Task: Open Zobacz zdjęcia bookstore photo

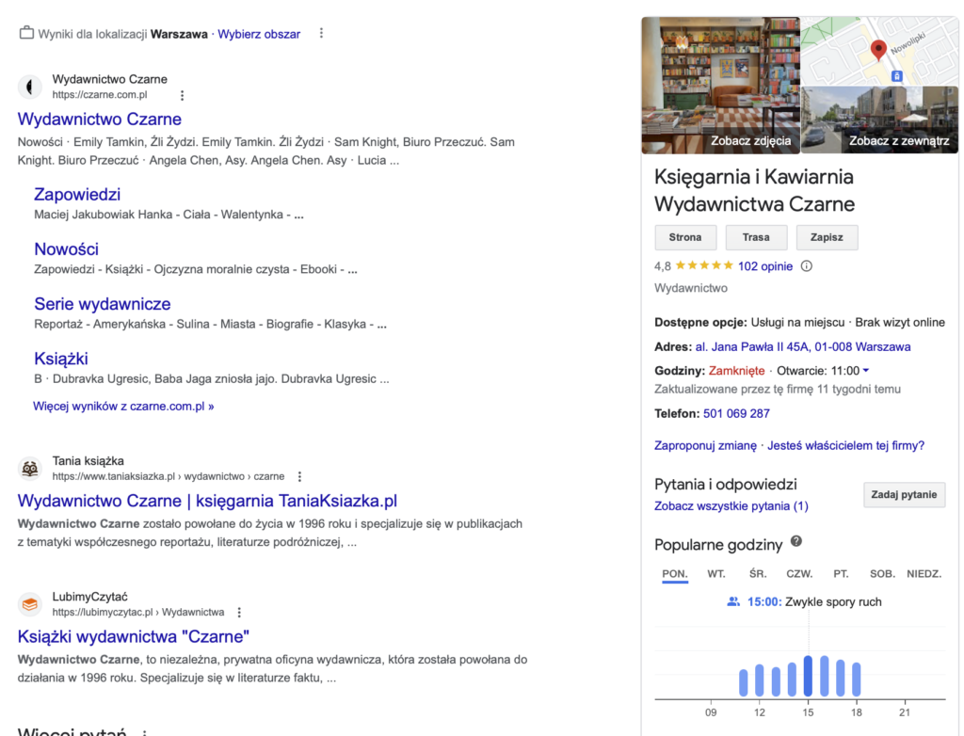Action: point(720,85)
